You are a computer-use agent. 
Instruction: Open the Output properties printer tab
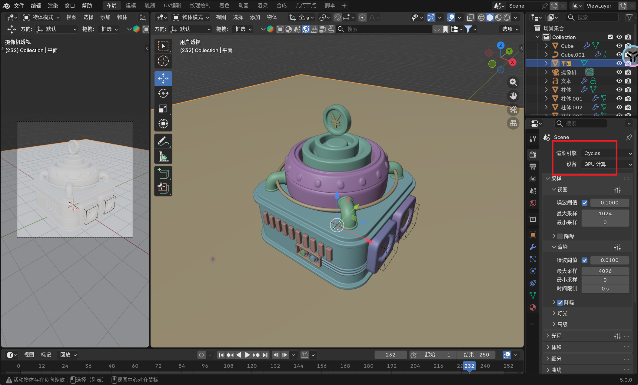[x=533, y=167]
